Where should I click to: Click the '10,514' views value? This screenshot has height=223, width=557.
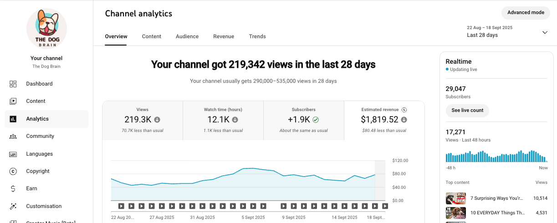(540, 198)
